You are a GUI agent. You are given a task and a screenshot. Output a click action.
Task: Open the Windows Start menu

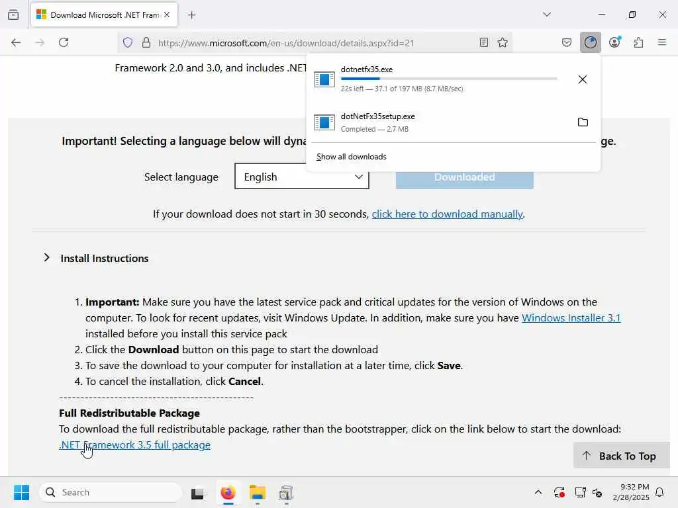pyautogui.click(x=21, y=492)
